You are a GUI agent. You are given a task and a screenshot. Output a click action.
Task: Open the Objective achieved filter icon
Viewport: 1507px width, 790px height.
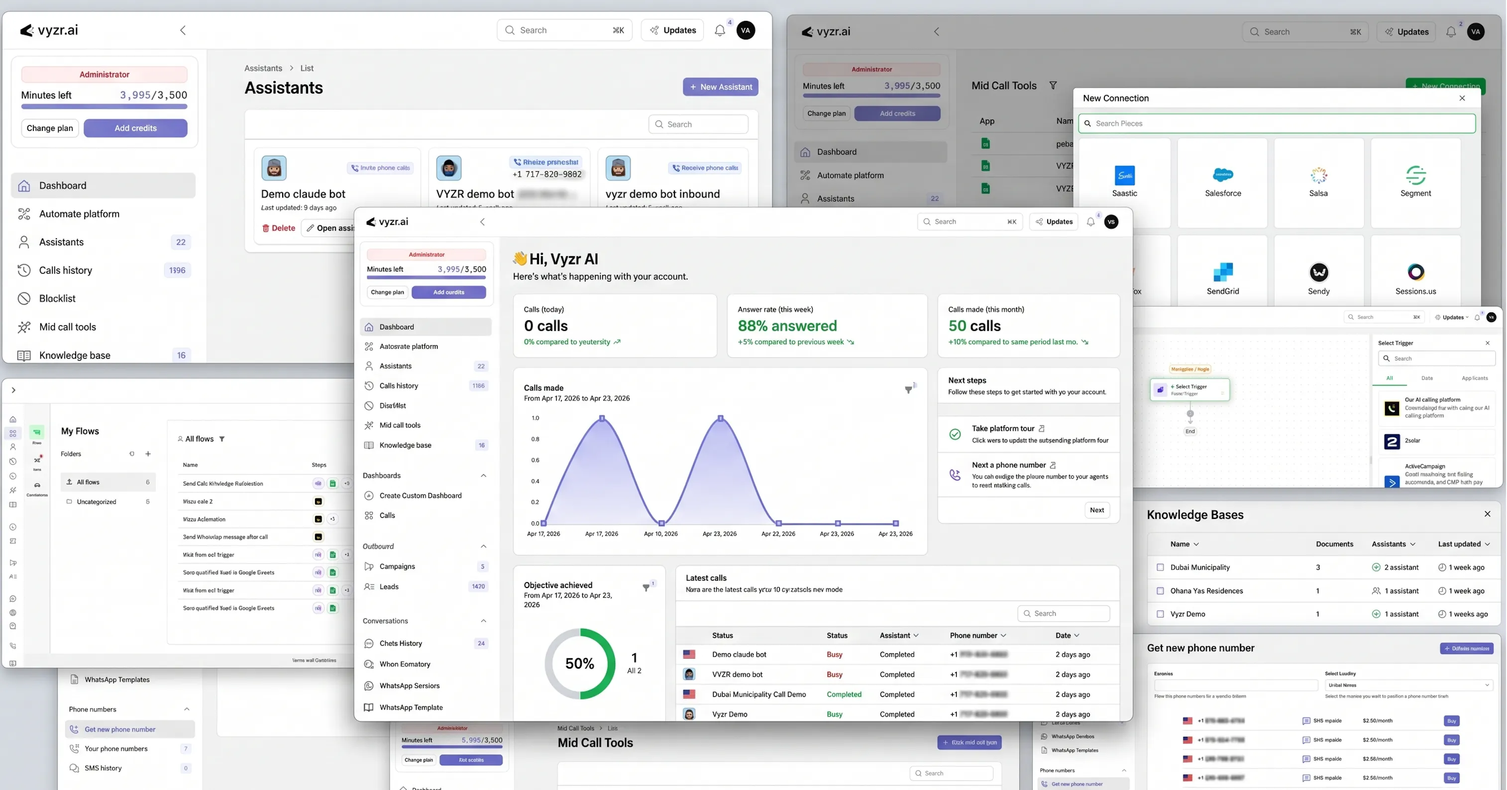point(646,587)
